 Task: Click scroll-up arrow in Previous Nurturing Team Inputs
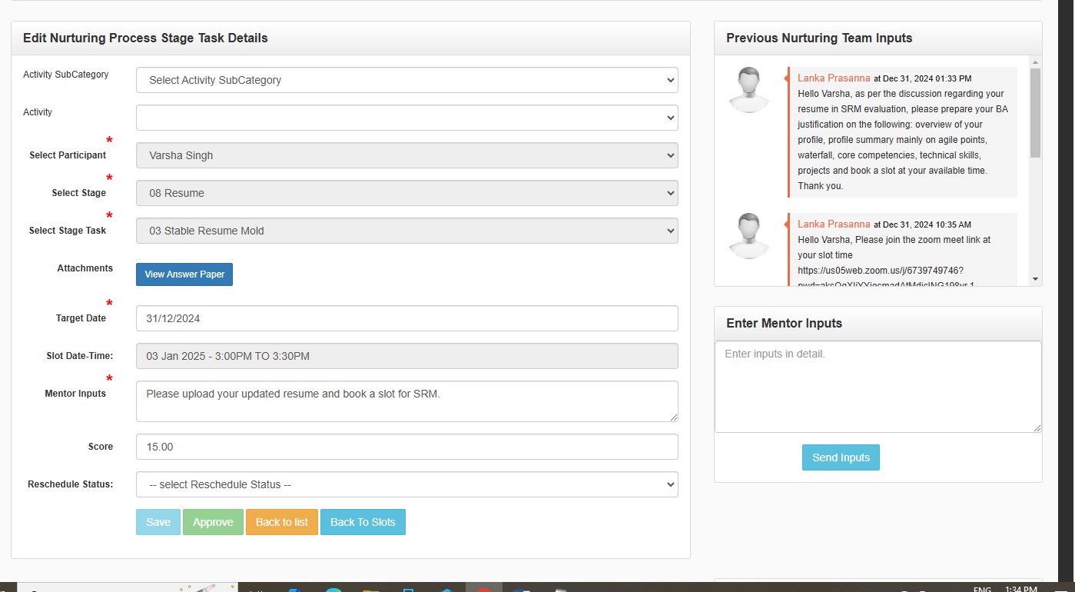click(x=1035, y=62)
